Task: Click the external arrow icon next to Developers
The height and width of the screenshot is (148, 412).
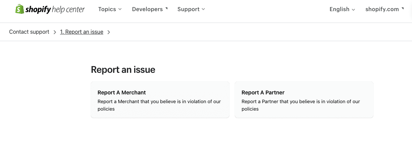Action: point(166,8)
